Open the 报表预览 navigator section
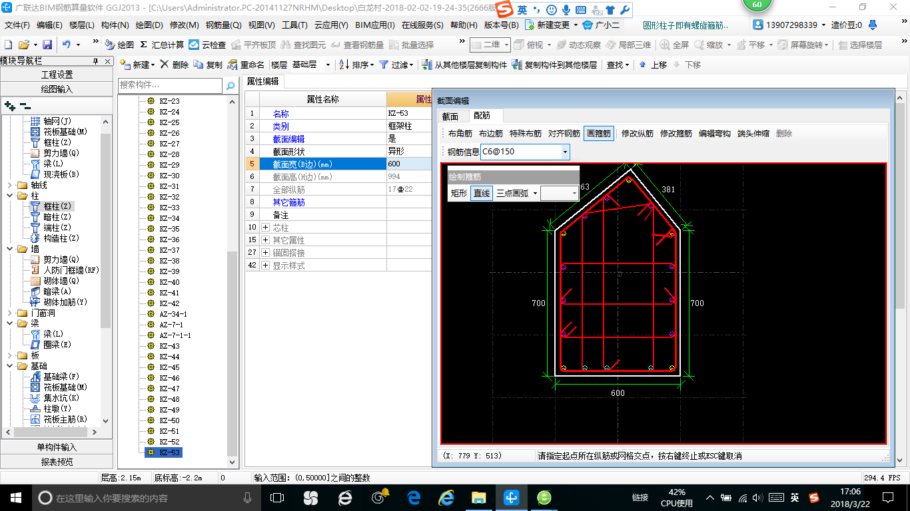This screenshot has width=910, height=511. pos(57,462)
